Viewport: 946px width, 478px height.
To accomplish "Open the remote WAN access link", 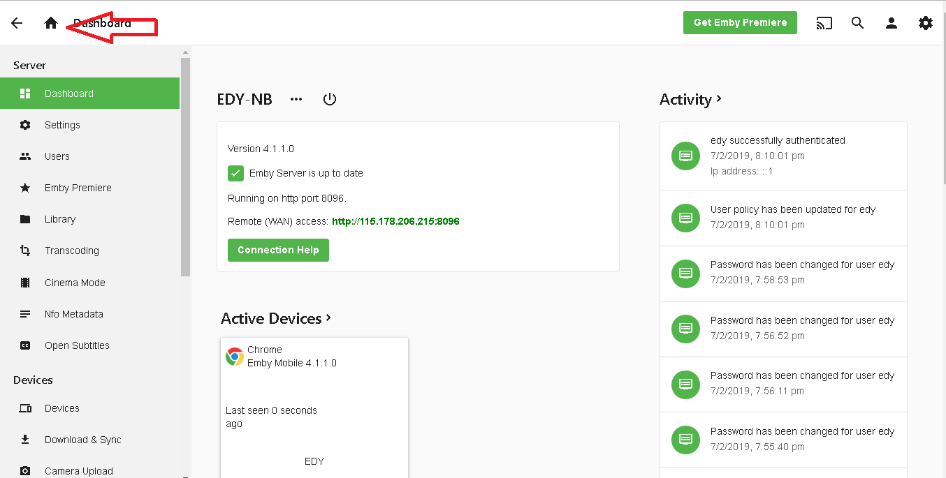I will (x=395, y=221).
